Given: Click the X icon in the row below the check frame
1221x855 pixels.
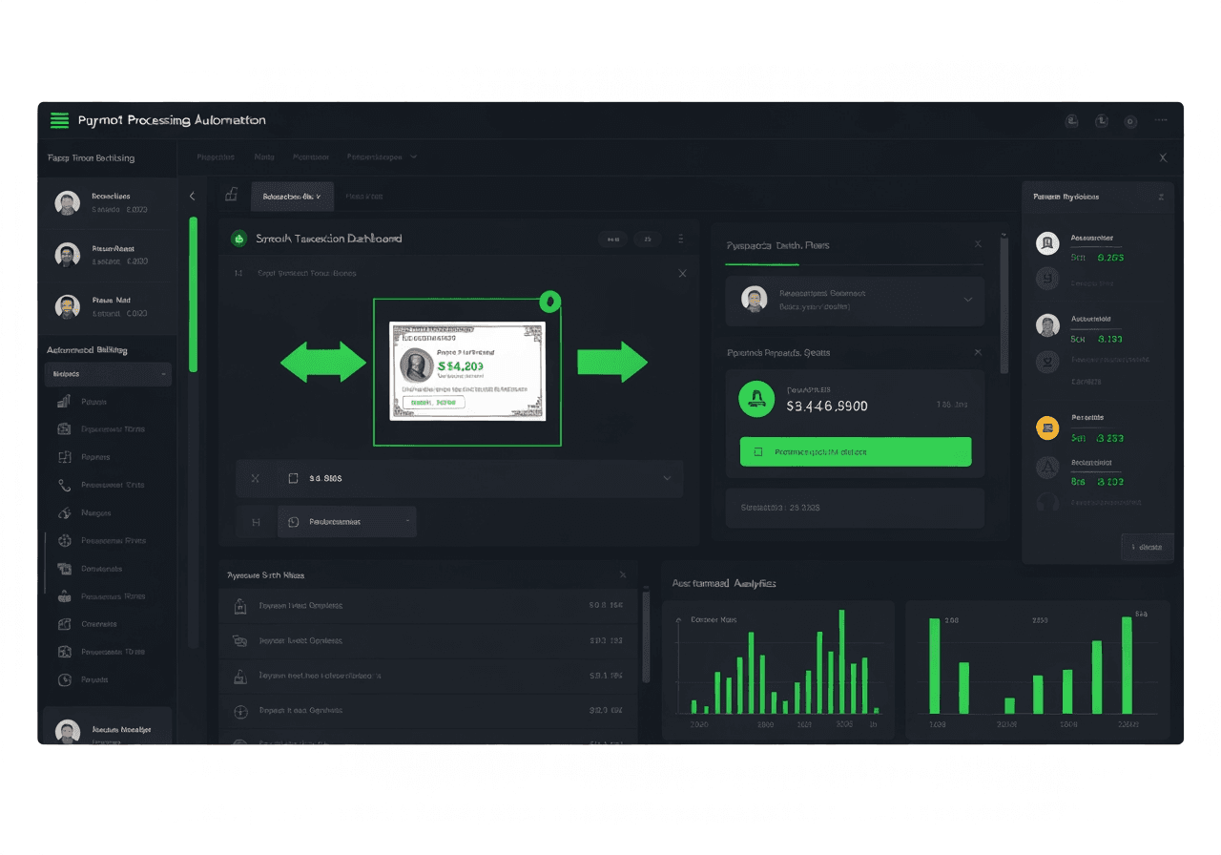Looking at the screenshot, I should pyautogui.click(x=255, y=478).
